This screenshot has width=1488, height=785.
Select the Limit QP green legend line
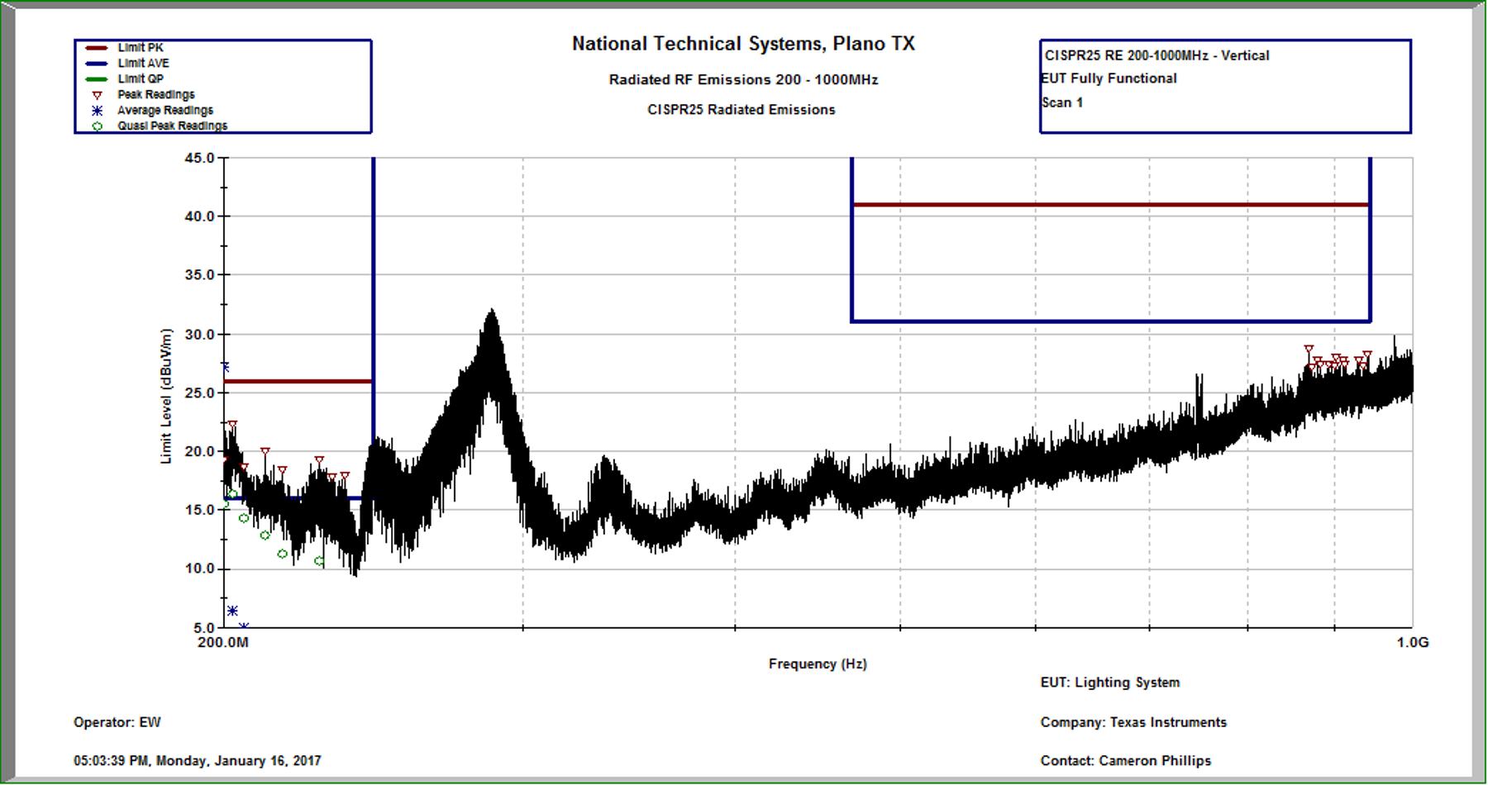pos(97,79)
